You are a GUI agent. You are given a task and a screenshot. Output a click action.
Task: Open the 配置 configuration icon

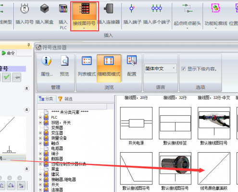(132, 60)
